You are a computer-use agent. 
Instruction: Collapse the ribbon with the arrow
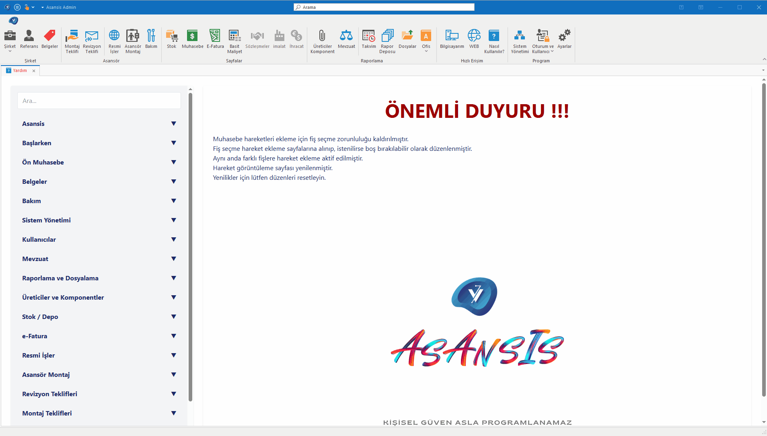tap(764, 60)
